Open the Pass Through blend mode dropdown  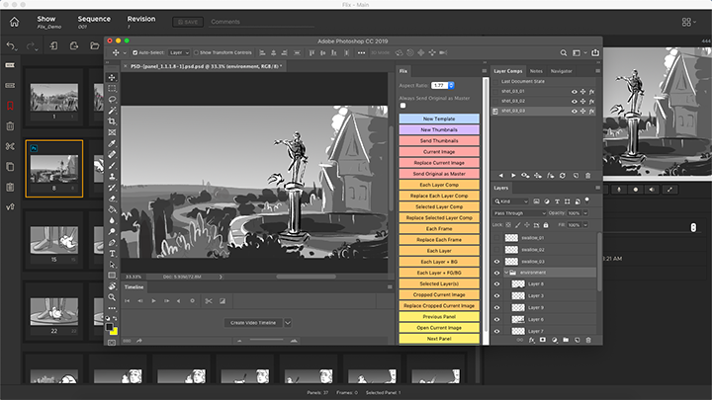[x=519, y=213]
